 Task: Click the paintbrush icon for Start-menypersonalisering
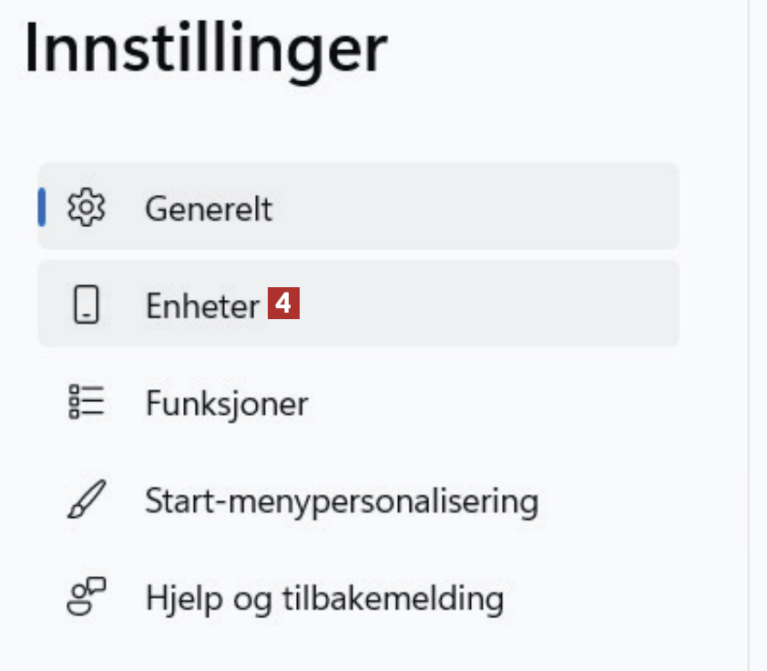pyautogui.click(x=87, y=501)
